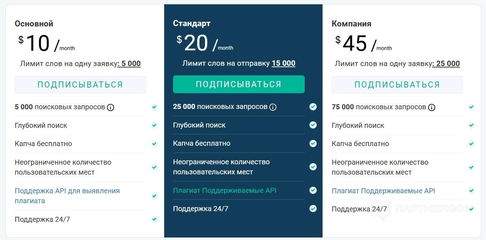The image size is (486, 240).
Task: Click Стандарт plan's Глубокий поиск checkmark
Action: (313, 125)
